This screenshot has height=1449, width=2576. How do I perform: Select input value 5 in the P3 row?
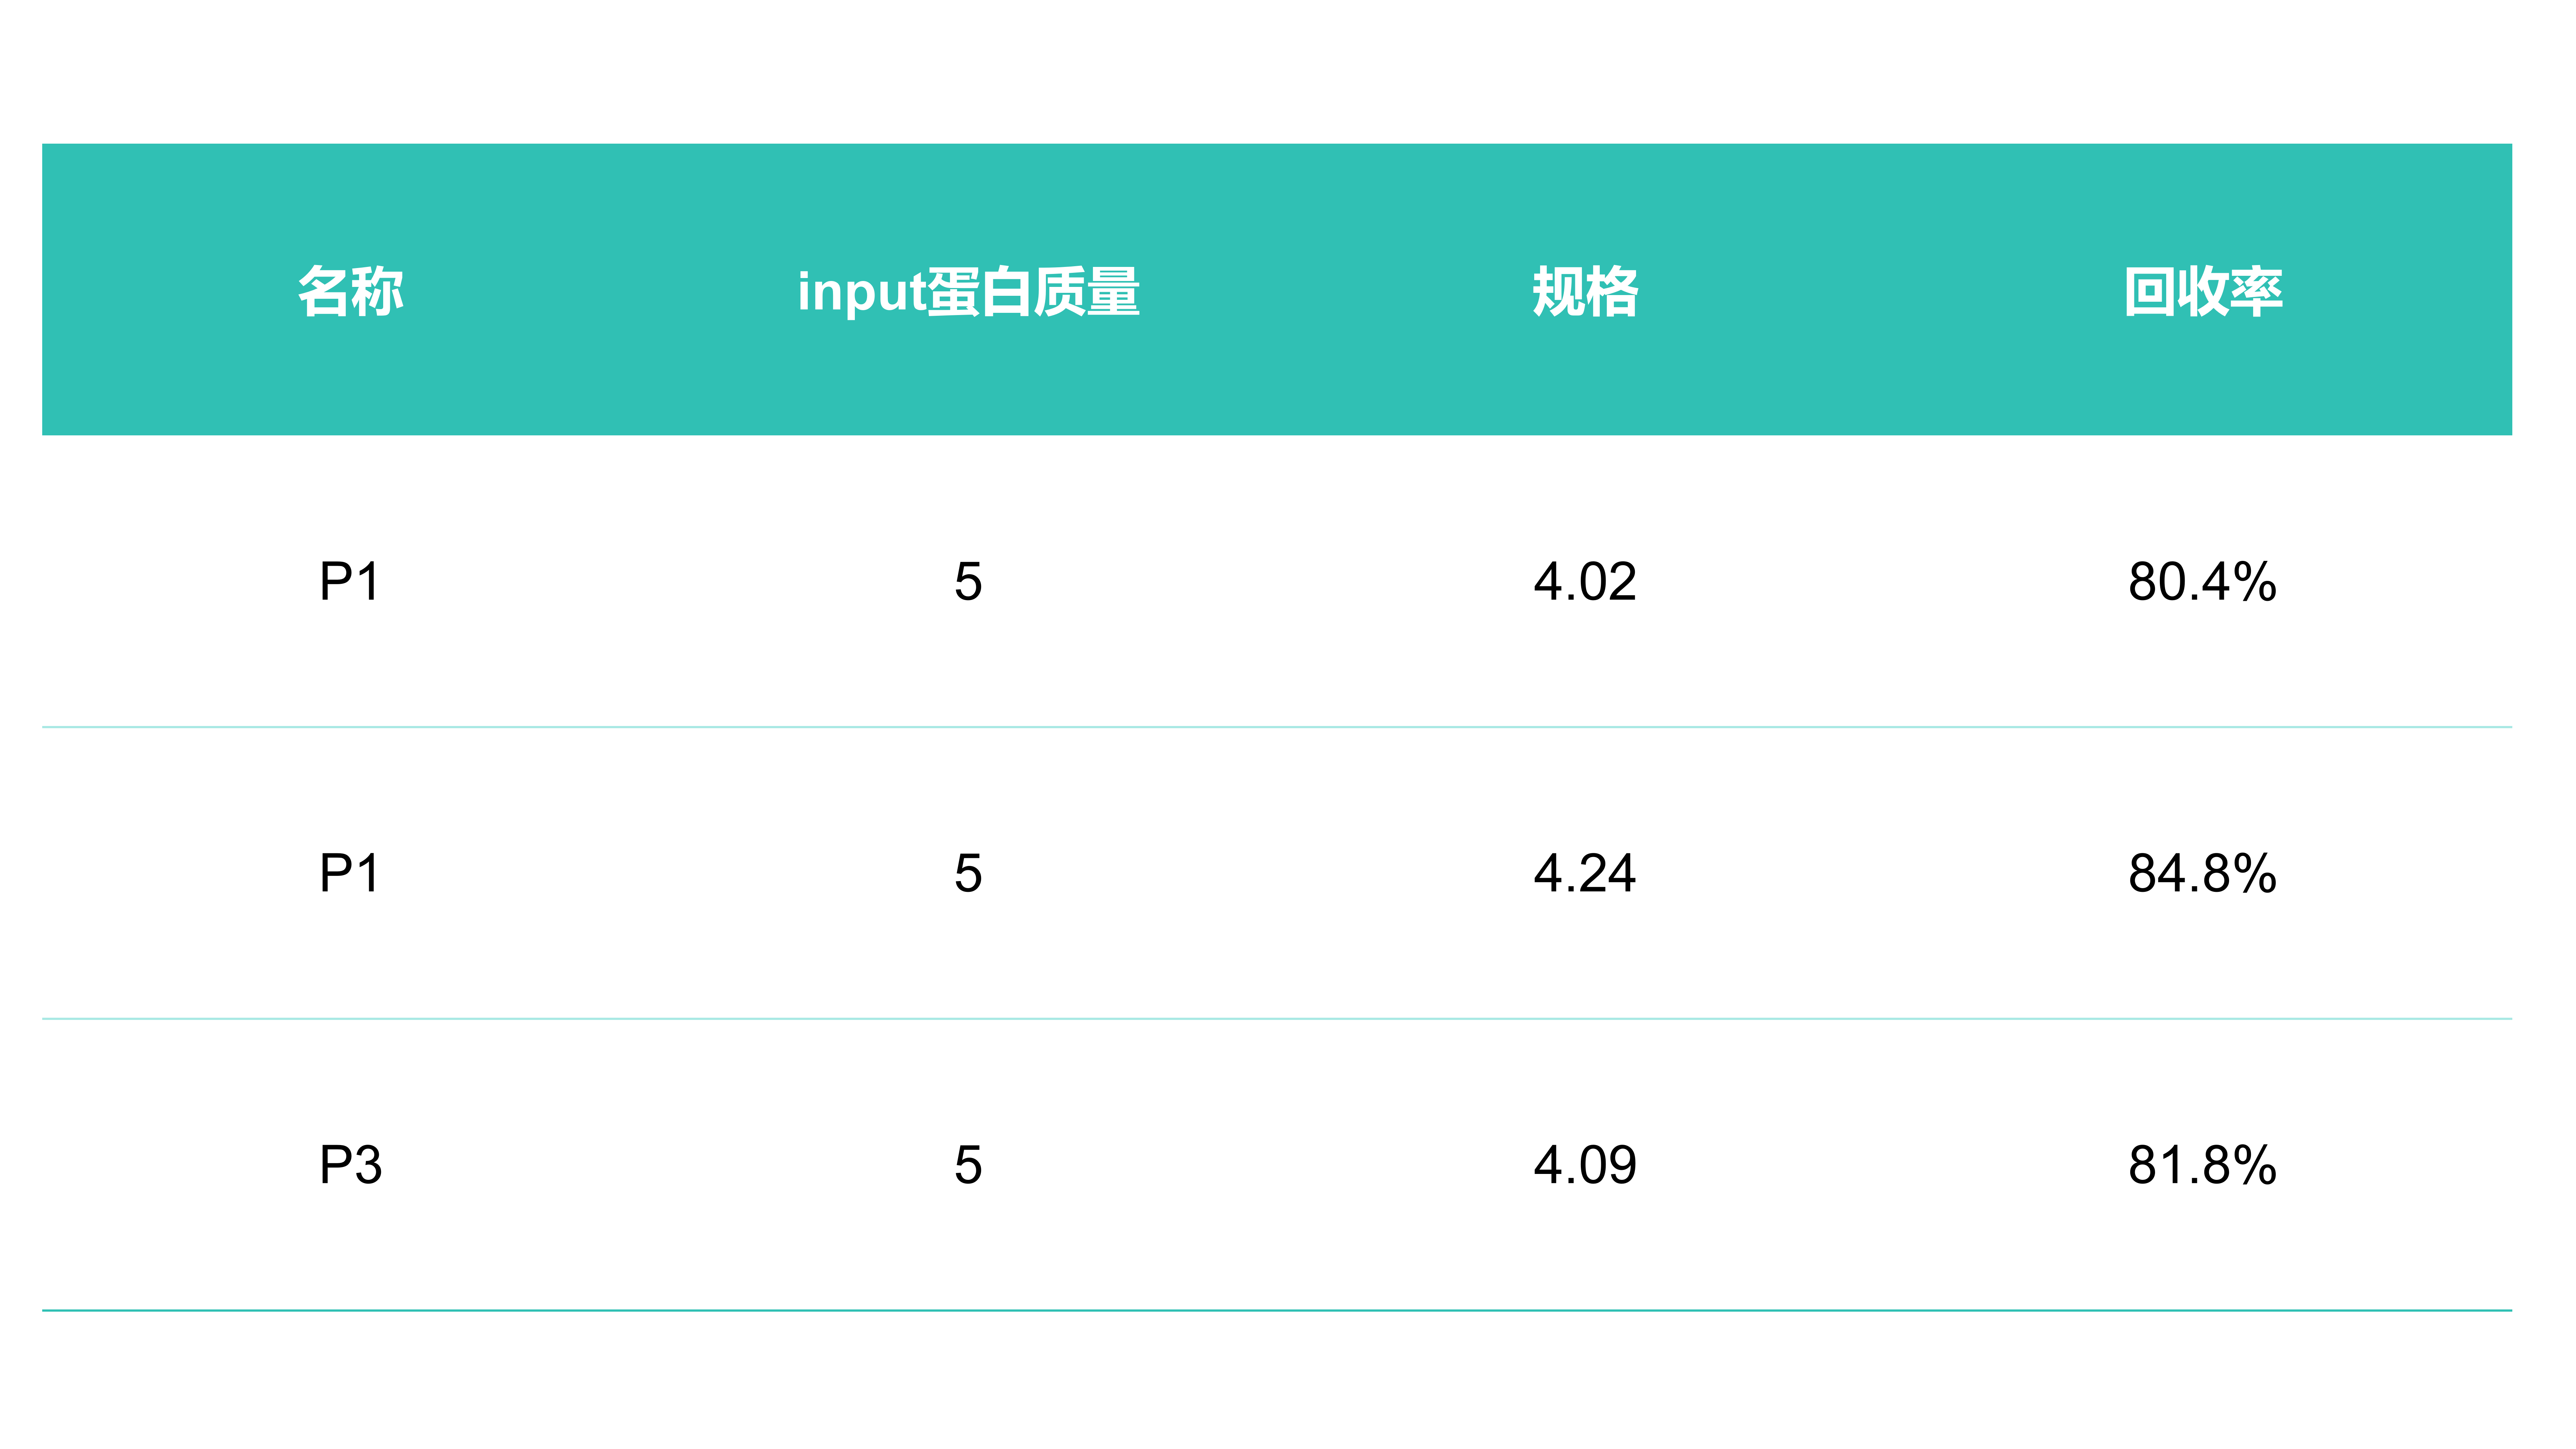[x=968, y=1165]
